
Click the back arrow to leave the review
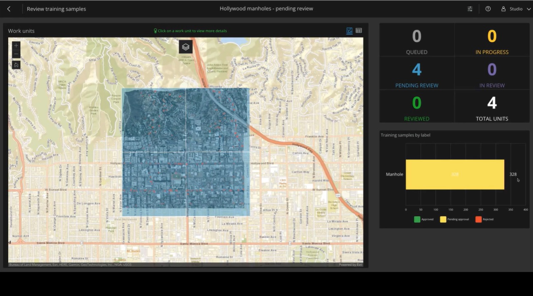tap(9, 8)
